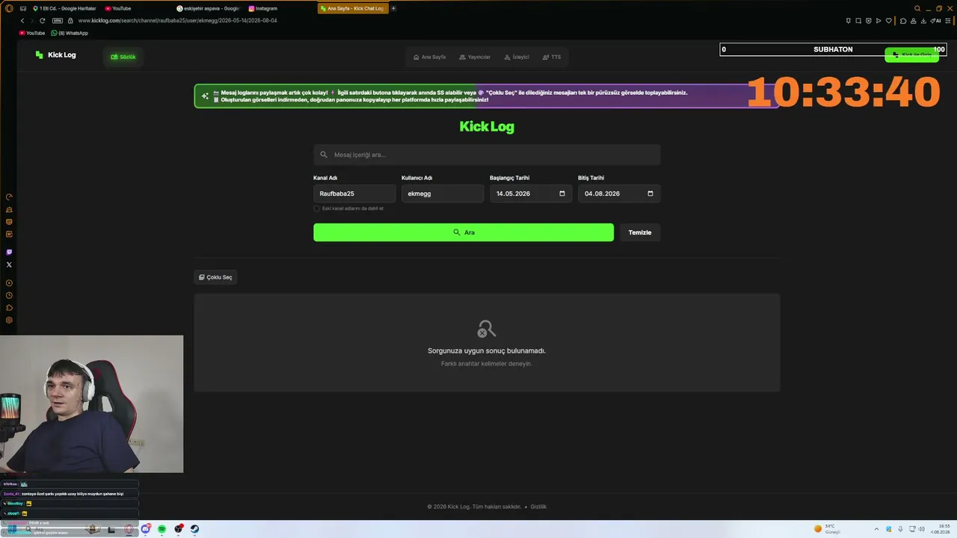Open the X icon in browser sidebar
Image resolution: width=957 pixels, height=538 pixels.
point(9,265)
